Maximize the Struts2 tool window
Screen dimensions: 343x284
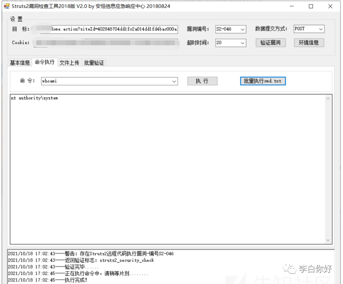[x=311, y=6]
